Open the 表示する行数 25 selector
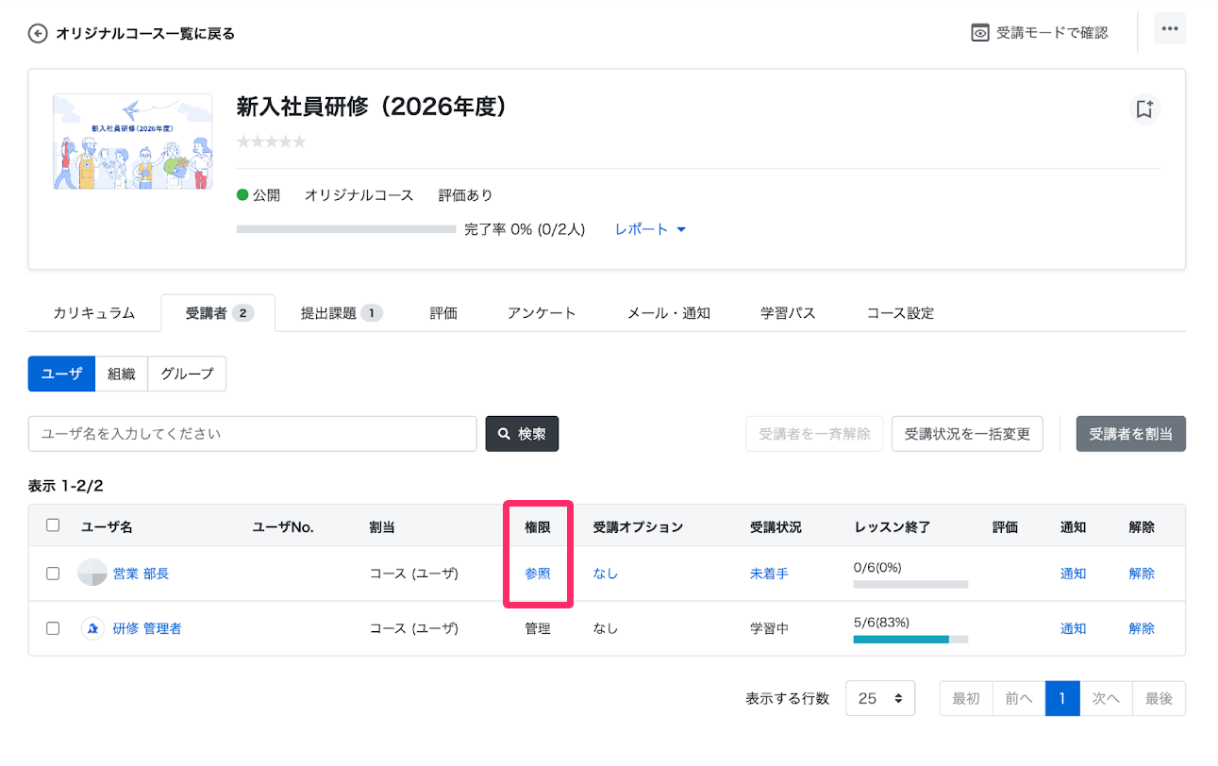The image size is (1218, 766). pyautogui.click(x=880, y=698)
